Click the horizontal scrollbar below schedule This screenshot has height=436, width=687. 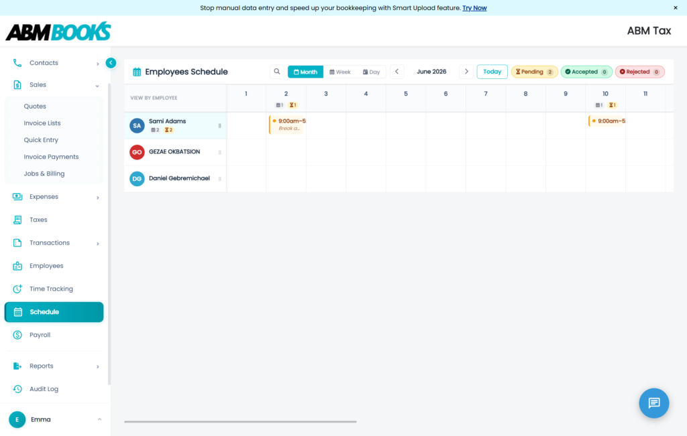(x=240, y=421)
